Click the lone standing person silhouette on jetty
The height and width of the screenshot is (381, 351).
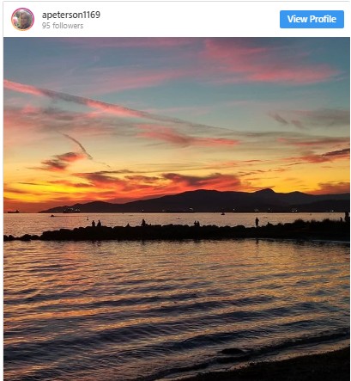tap(257, 222)
